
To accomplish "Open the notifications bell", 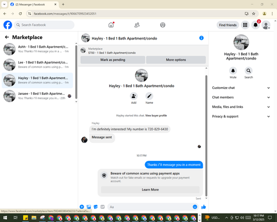I will pos(255,25).
